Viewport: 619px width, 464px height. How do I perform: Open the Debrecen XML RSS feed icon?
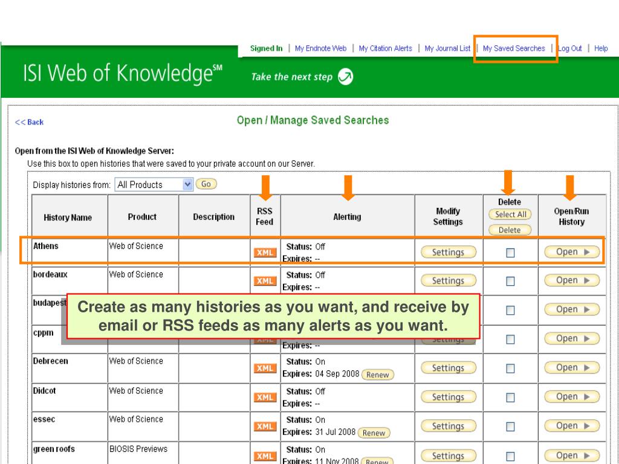pos(265,368)
